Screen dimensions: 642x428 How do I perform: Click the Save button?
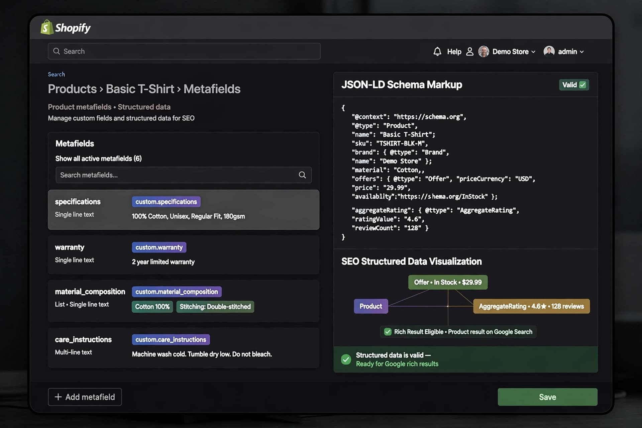click(547, 397)
